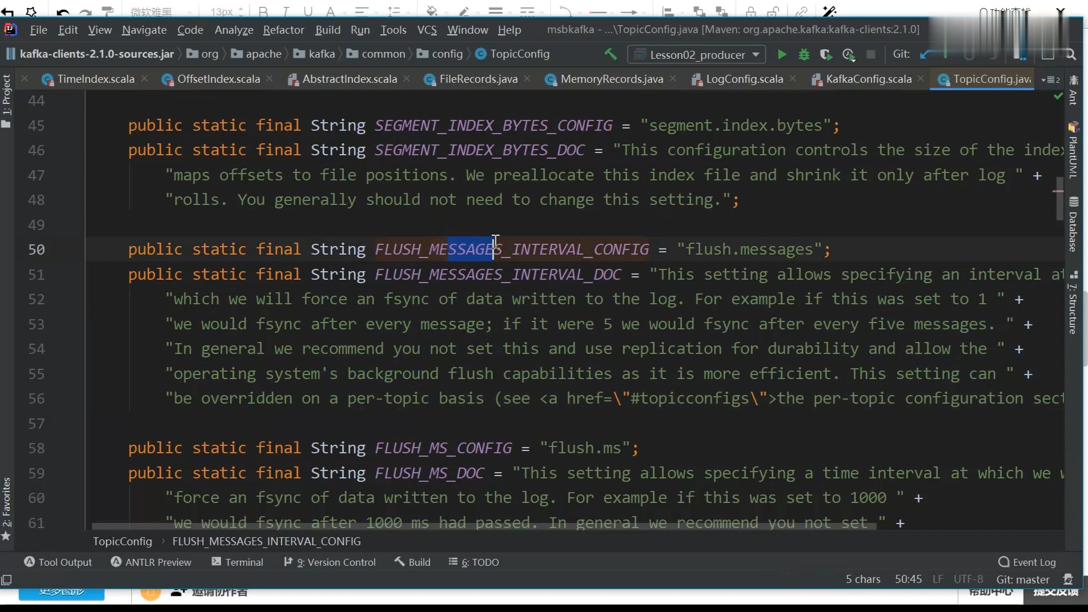Open the Refactor menu
The width and height of the screenshot is (1088, 612).
click(x=283, y=30)
